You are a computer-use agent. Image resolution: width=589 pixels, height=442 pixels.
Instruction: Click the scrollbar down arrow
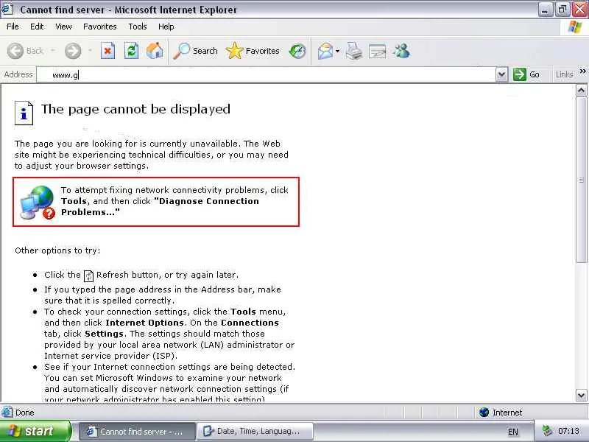pyautogui.click(x=581, y=395)
